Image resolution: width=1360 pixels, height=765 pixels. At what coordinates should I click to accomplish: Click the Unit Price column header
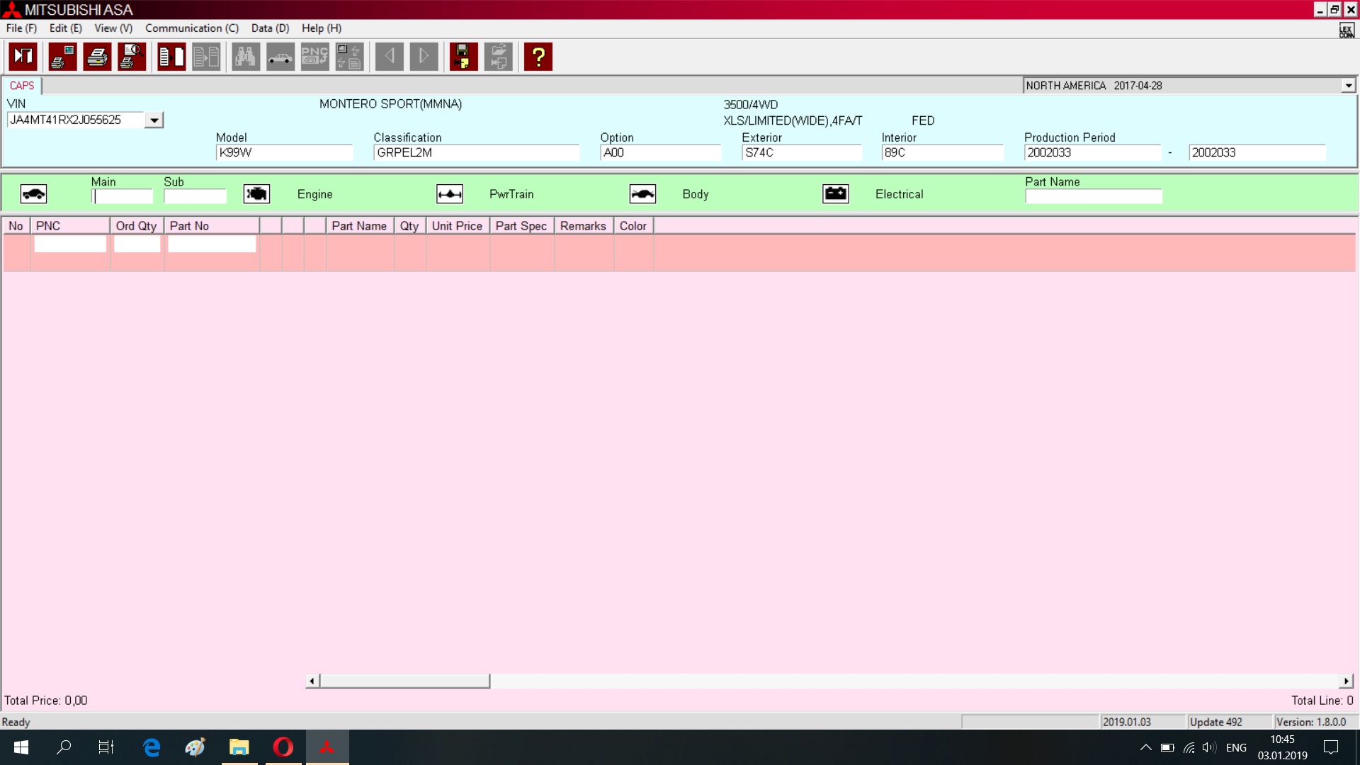(x=457, y=226)
